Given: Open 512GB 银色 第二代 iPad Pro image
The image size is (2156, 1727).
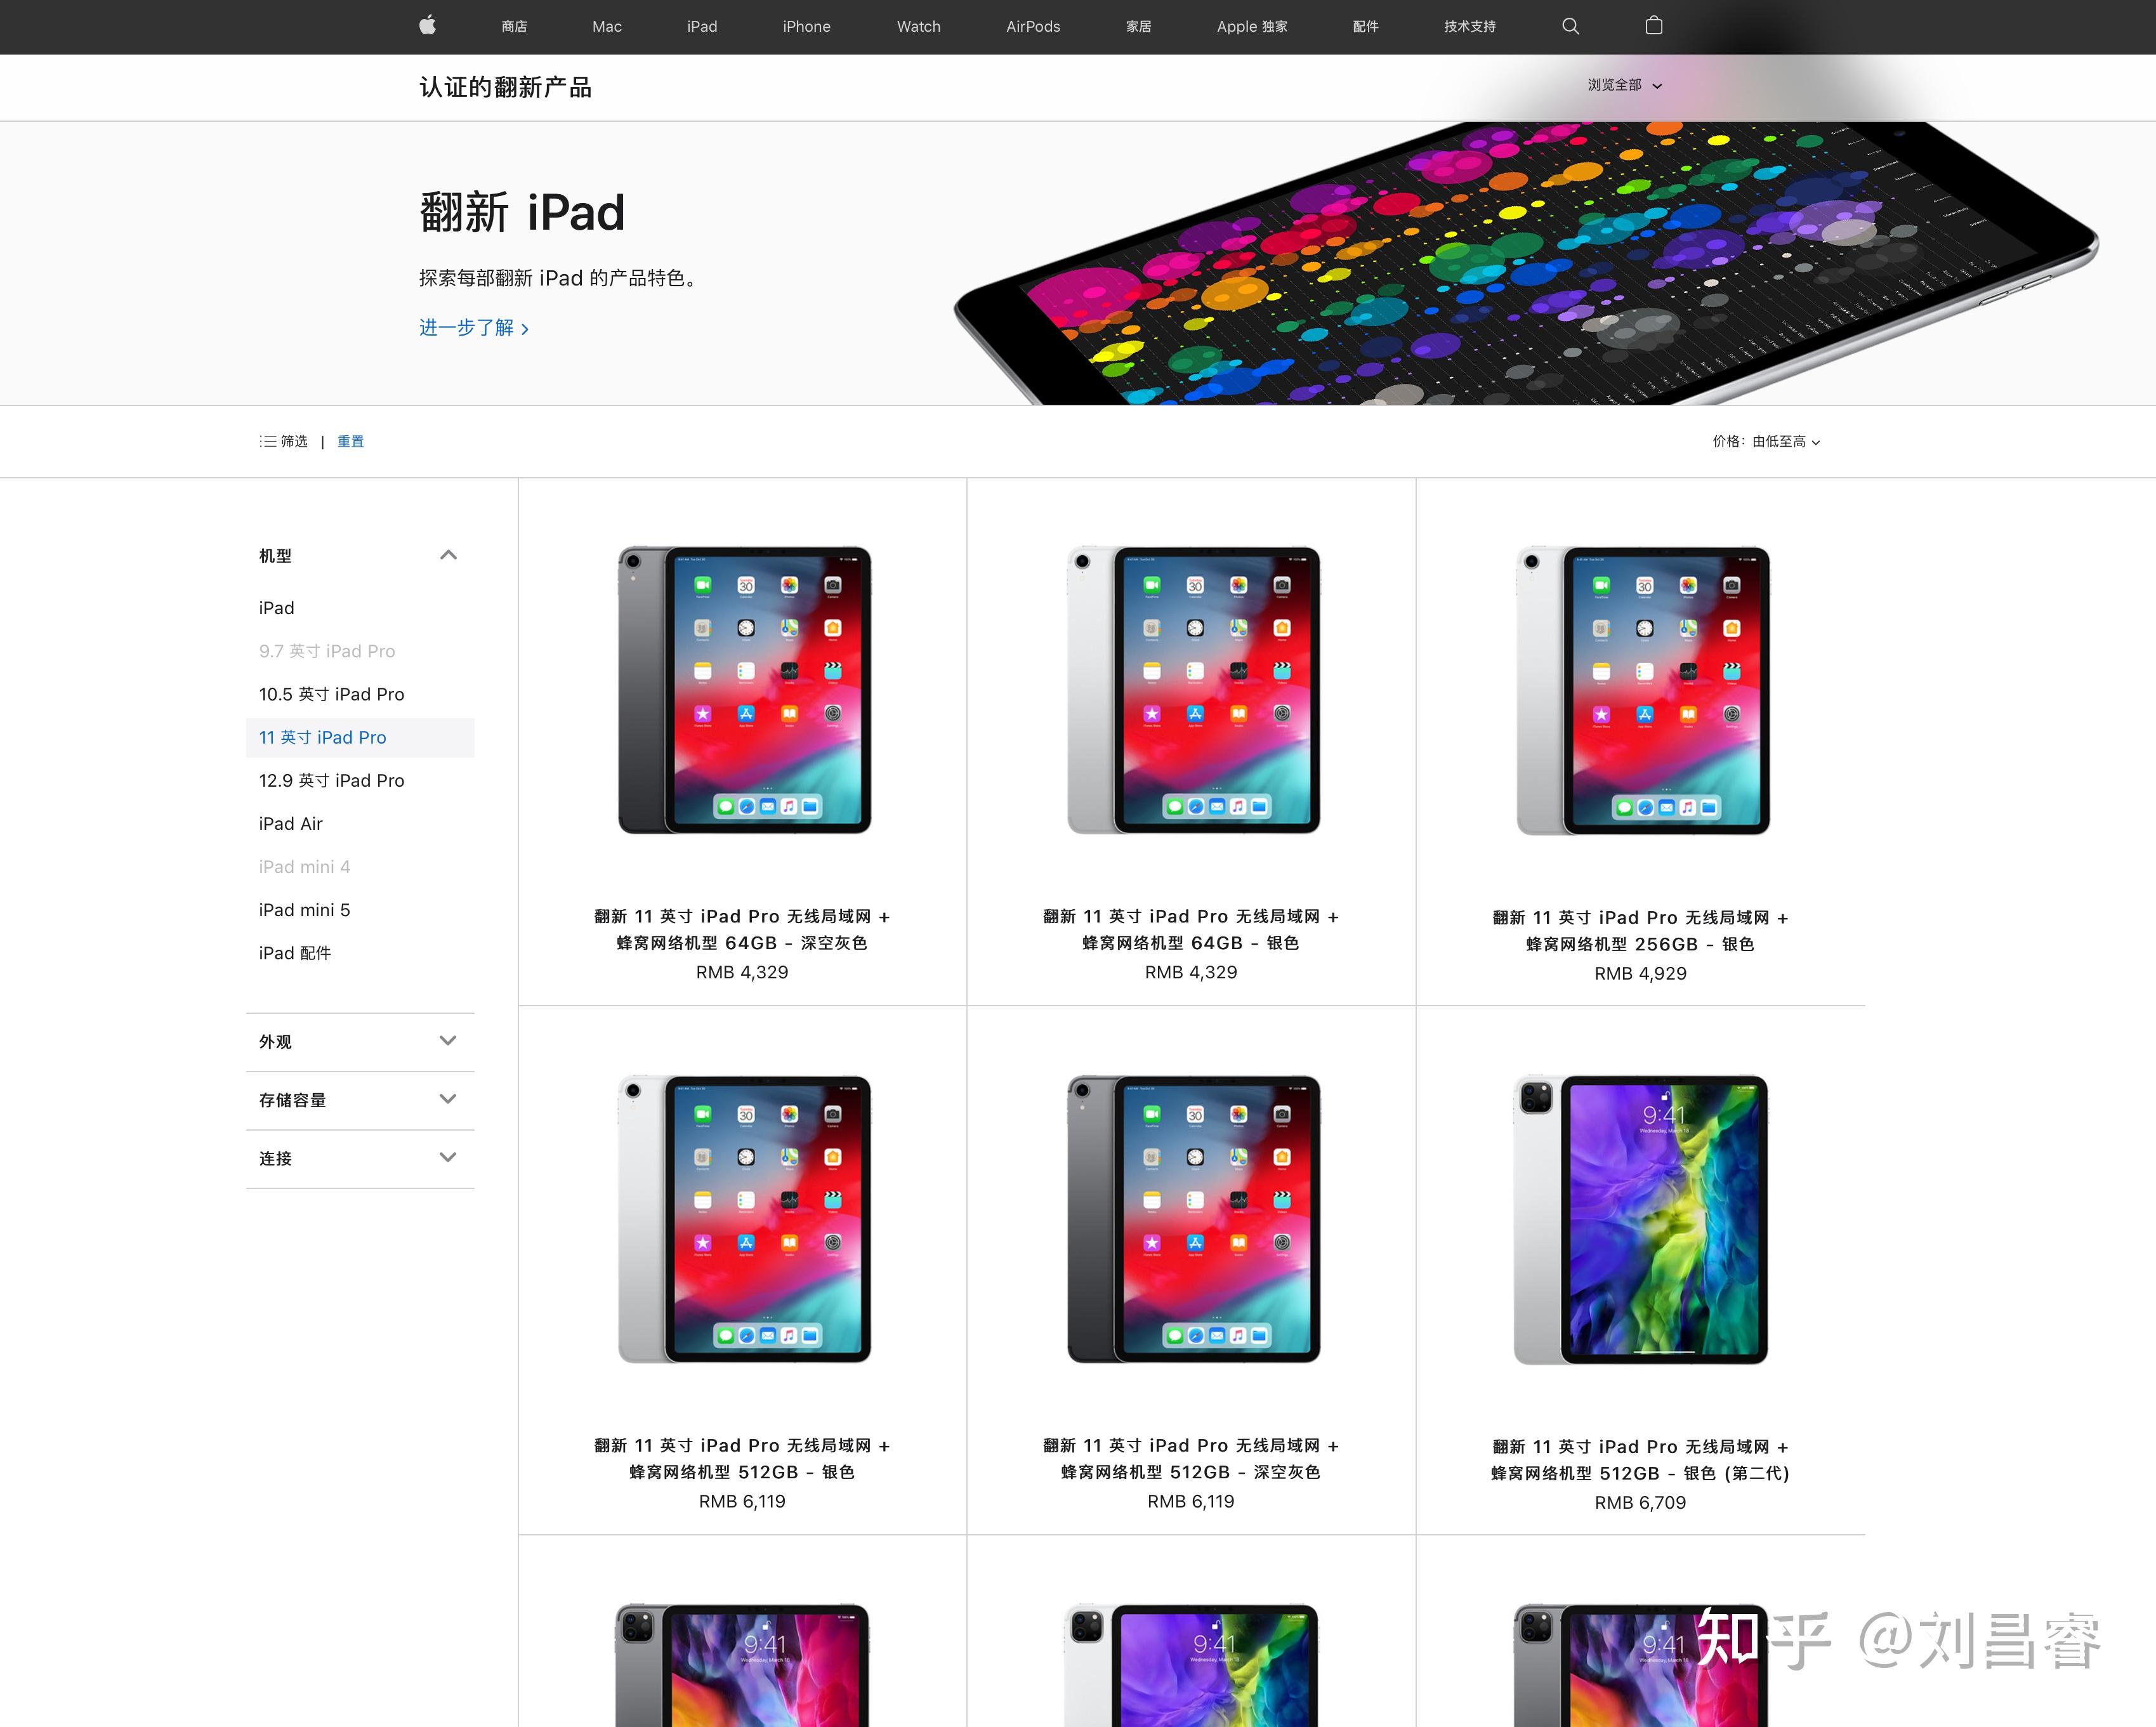Looking at the screenshot, I should coord(1641,1219).
